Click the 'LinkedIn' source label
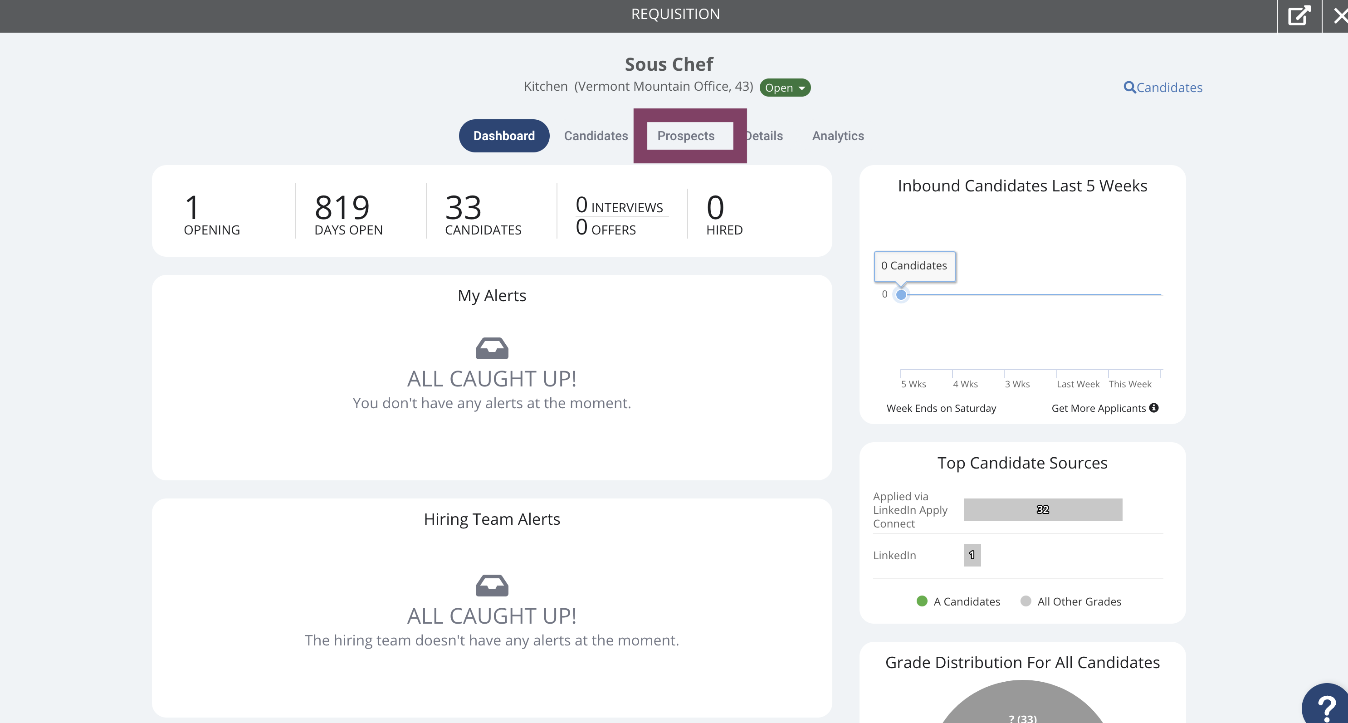 click(894, 555)
